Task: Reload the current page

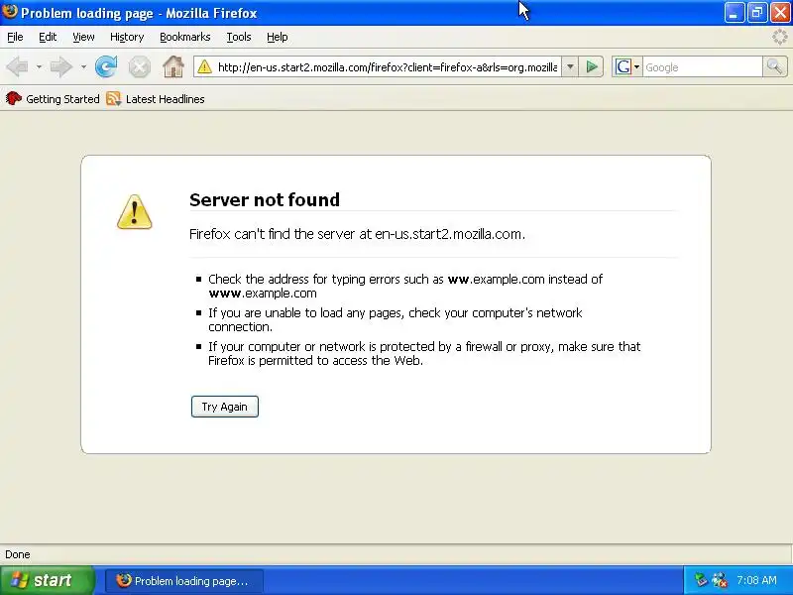Action: 106,66
